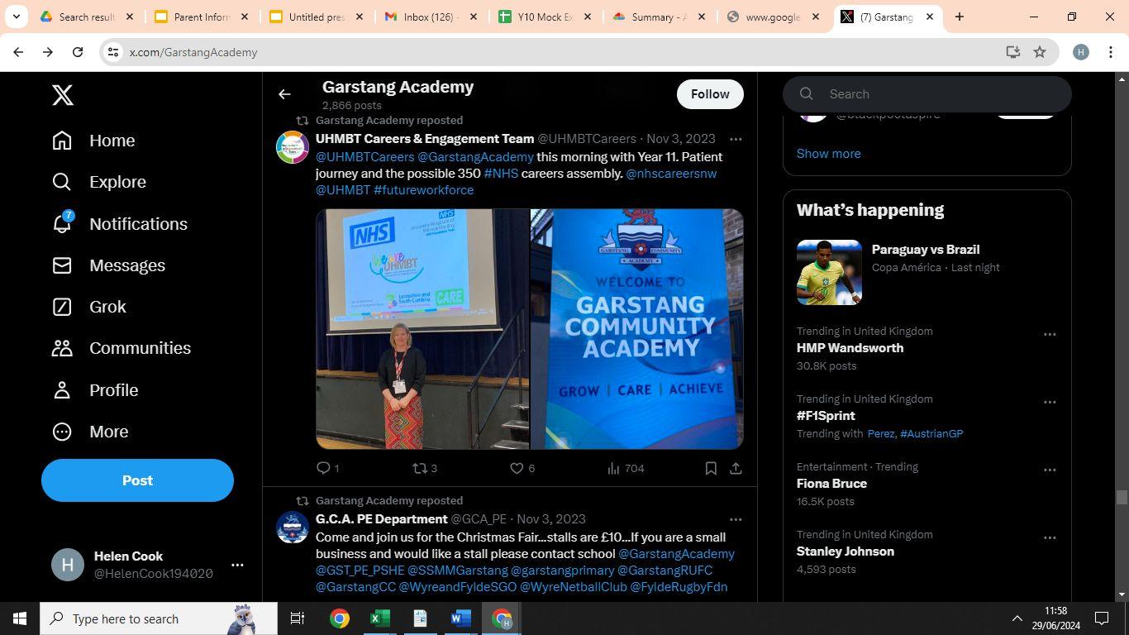1129x635 pixels.
Task: Open the Helen Cook account menu dots
Action: 237,565
